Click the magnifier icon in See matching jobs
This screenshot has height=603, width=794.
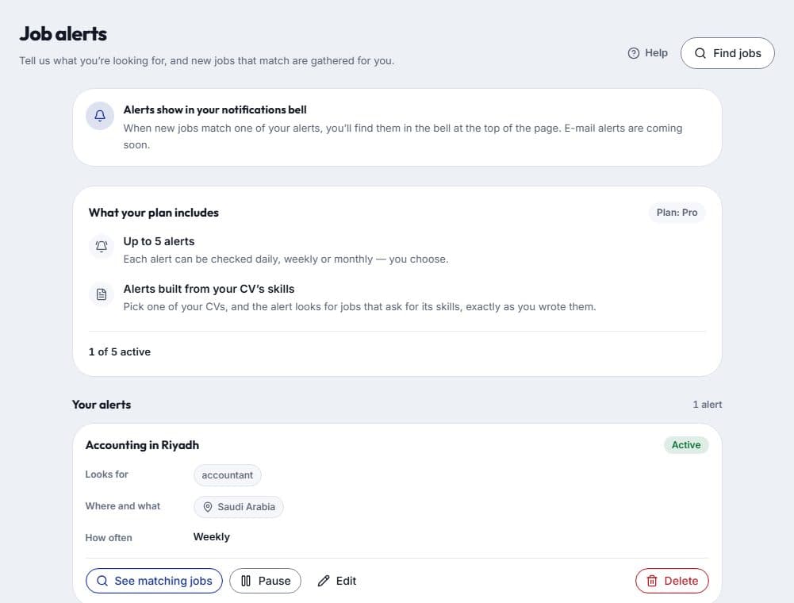pos(102,581)
